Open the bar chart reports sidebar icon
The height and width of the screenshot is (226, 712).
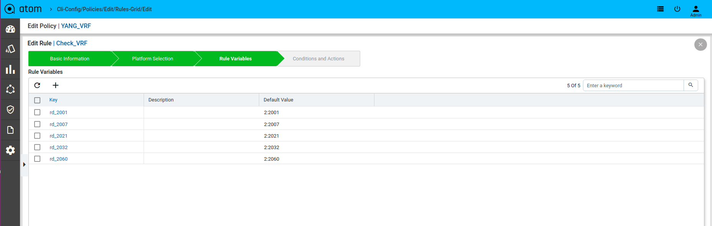(10, 69)
